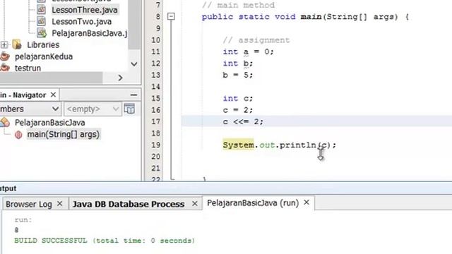The height and width of the screenshot is (254, 452).
Task: Select the PelajaranBasicJava.java file in the tree
Action: [x=90, y=33]
